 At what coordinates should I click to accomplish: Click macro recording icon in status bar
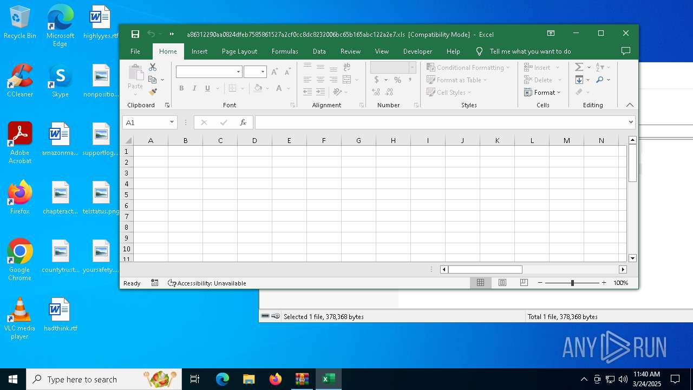(155, 283)
